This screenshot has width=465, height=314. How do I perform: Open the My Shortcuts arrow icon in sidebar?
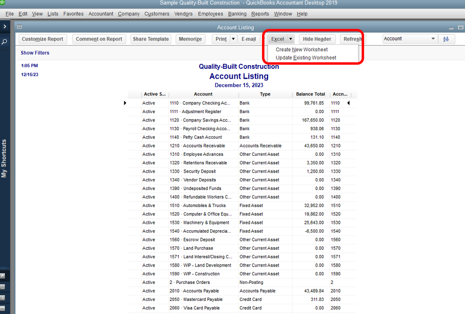[2, 276]
